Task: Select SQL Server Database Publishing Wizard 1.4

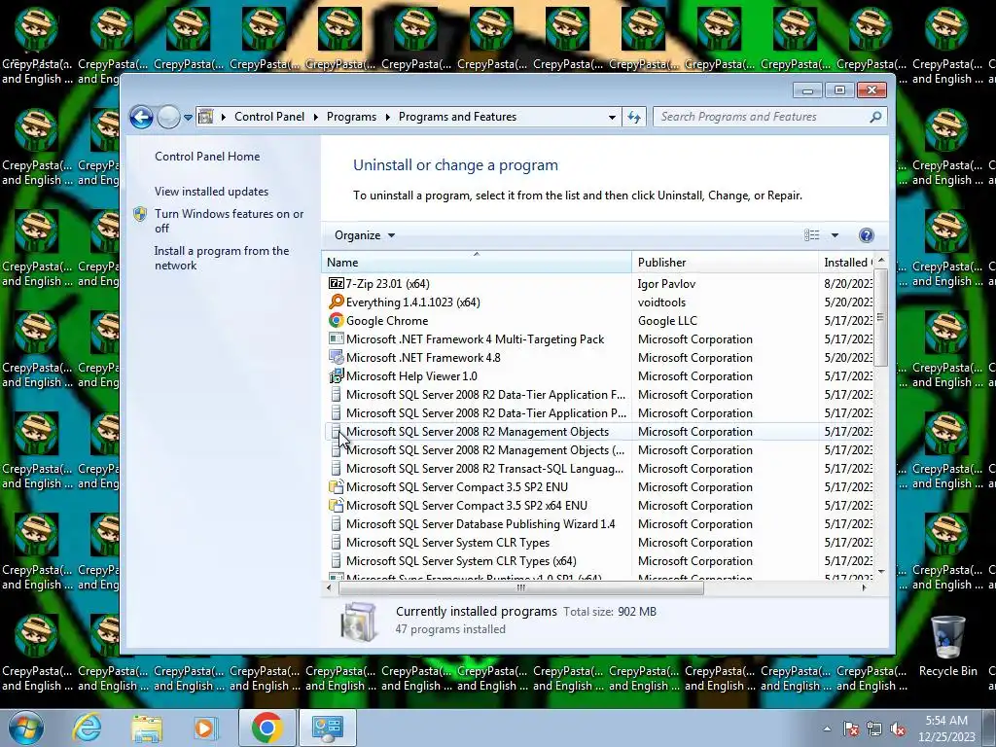Action: coord(599,524)
